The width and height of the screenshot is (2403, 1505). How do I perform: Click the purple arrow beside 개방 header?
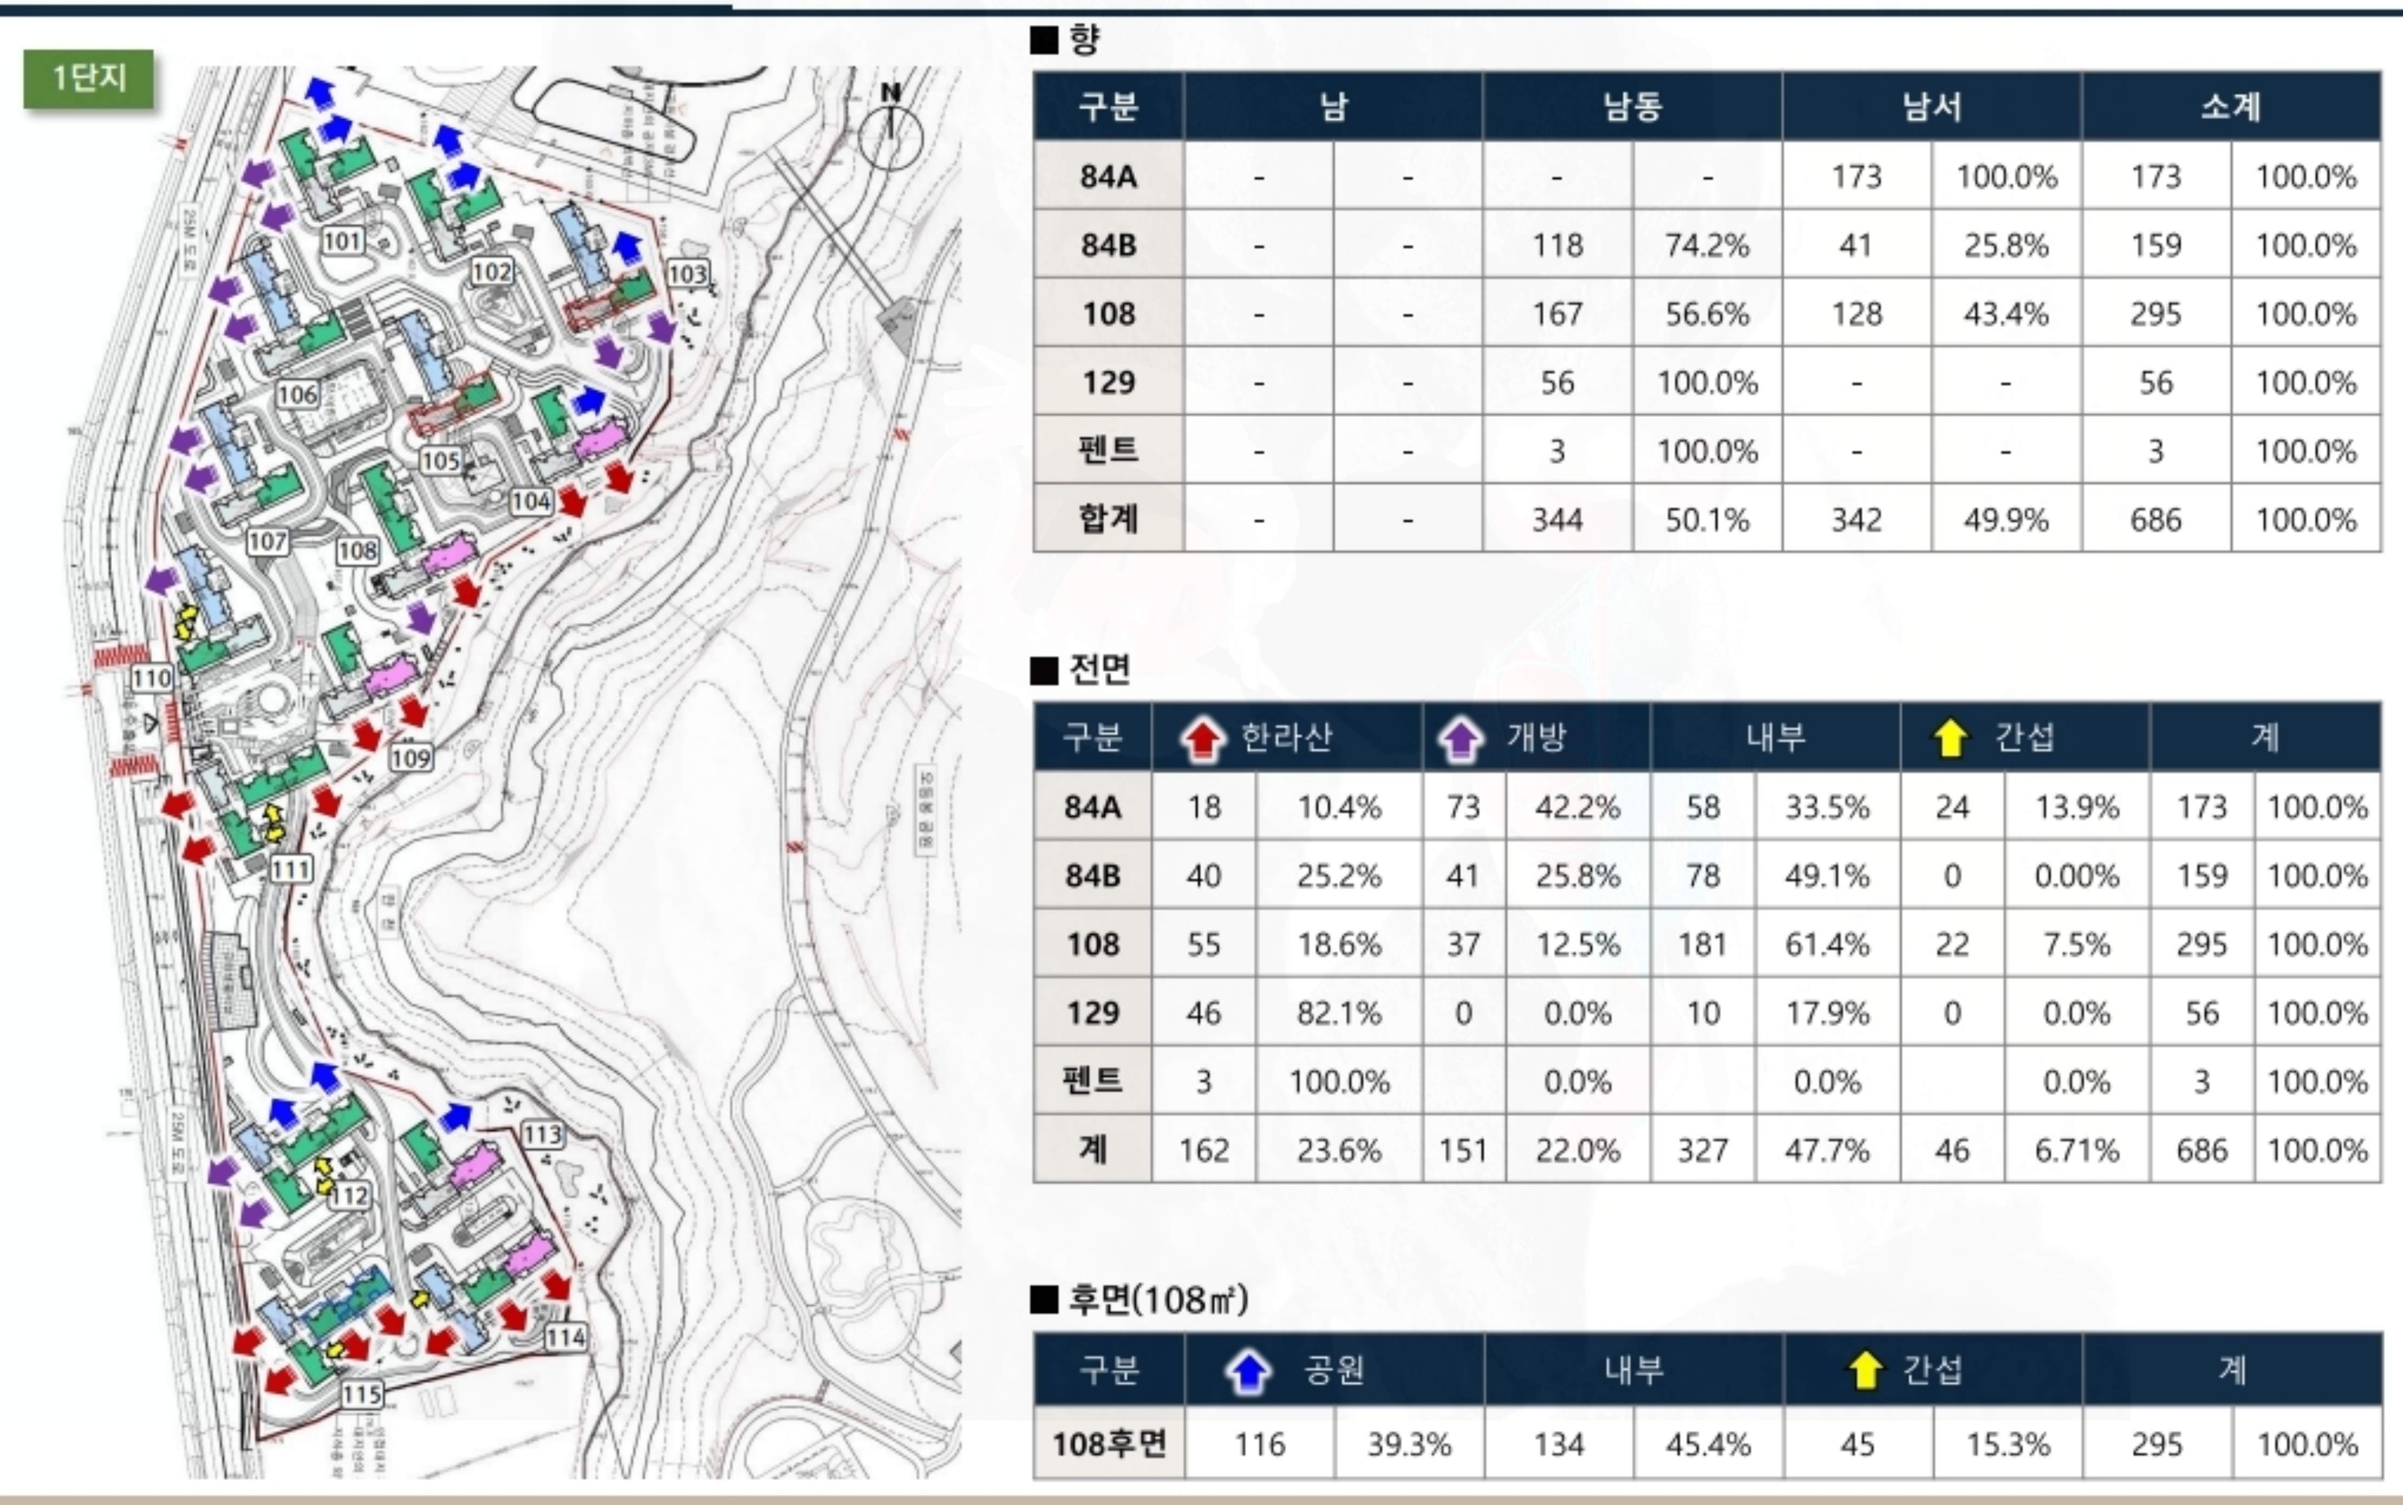tap(1459, 738)
